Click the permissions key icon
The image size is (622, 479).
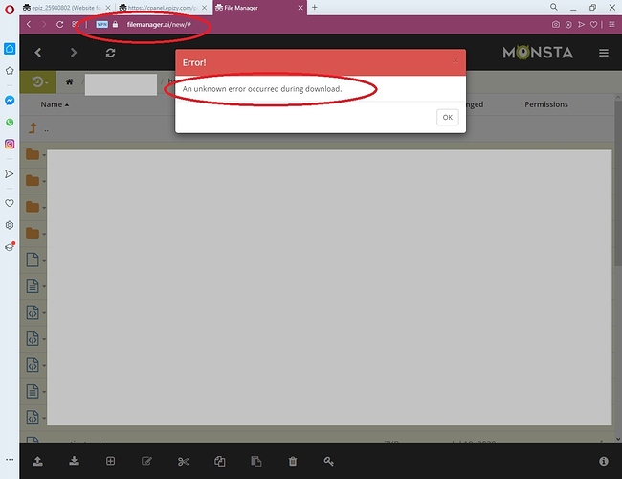pos(329,461)
